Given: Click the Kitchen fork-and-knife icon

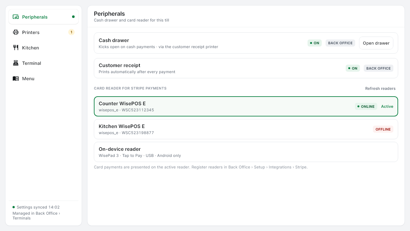Looking at the screenshot, I should (x=16, y=48).
